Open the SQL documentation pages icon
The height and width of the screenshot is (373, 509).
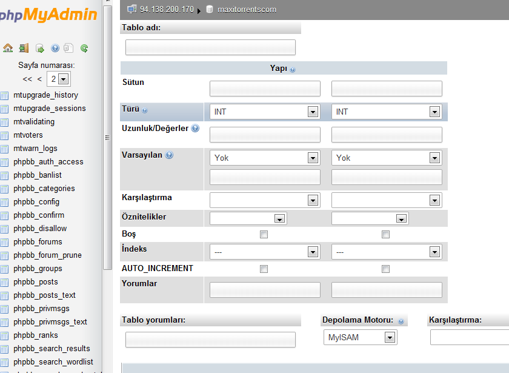click(x=68, y=48)
